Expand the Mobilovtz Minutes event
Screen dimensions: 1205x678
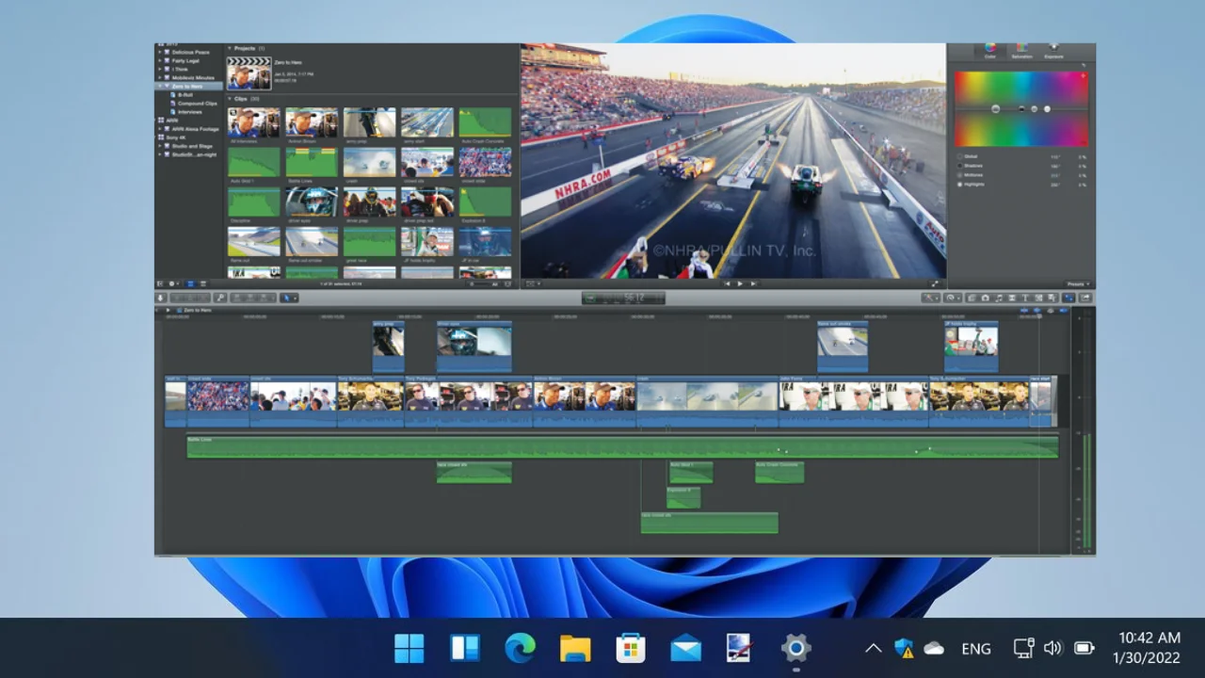coord(159,77)
